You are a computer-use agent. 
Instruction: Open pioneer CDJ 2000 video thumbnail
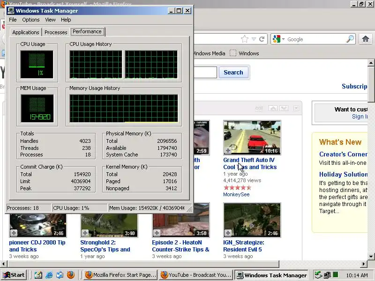(38, 226)
